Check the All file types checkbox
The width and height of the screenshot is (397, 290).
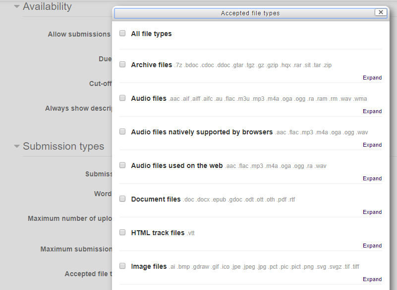coord(122,33)
